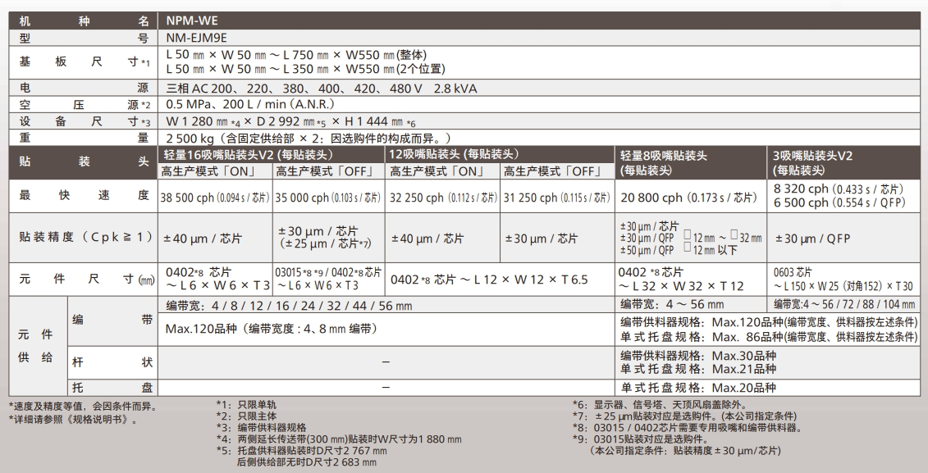Click footnote *1: 只限单轨

coord(246,405)
